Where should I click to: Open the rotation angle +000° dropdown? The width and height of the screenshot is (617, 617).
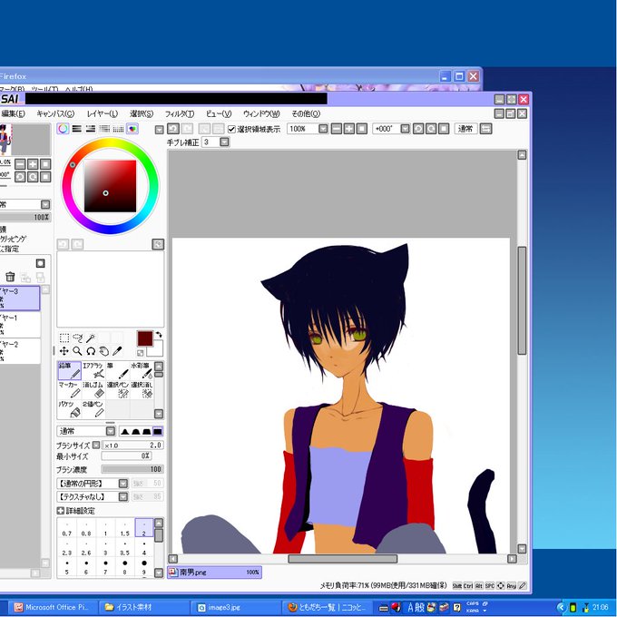(405, 129)
